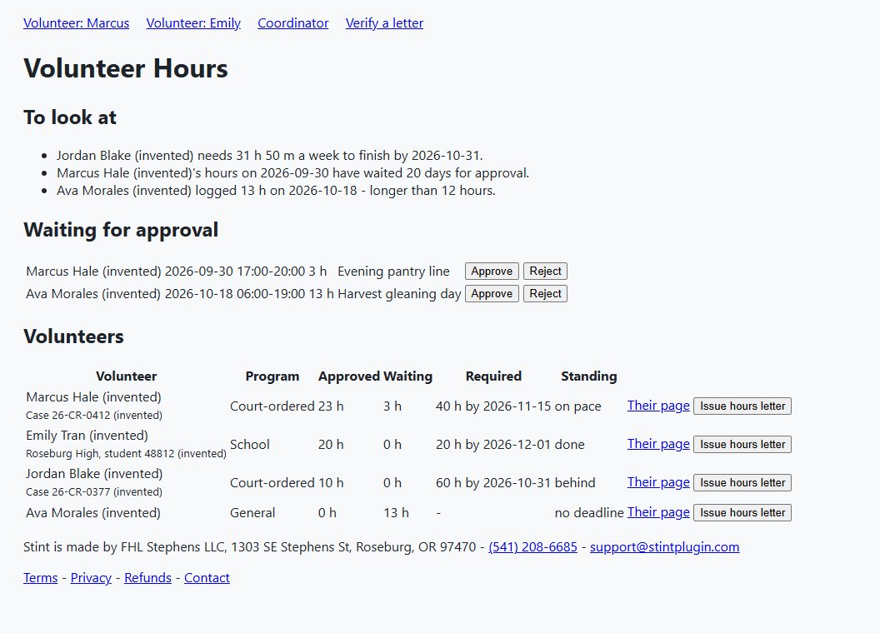Open the Terms footer link
The width and height of the screenshot is (880, 633).
40,578
